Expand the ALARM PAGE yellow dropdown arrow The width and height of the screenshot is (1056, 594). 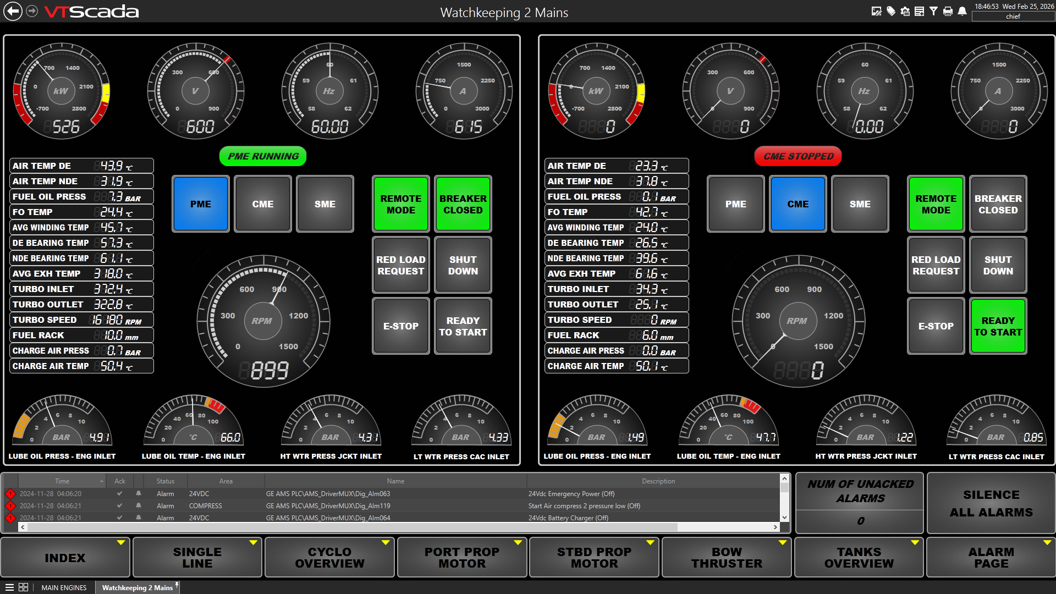tap(1047, 543)
